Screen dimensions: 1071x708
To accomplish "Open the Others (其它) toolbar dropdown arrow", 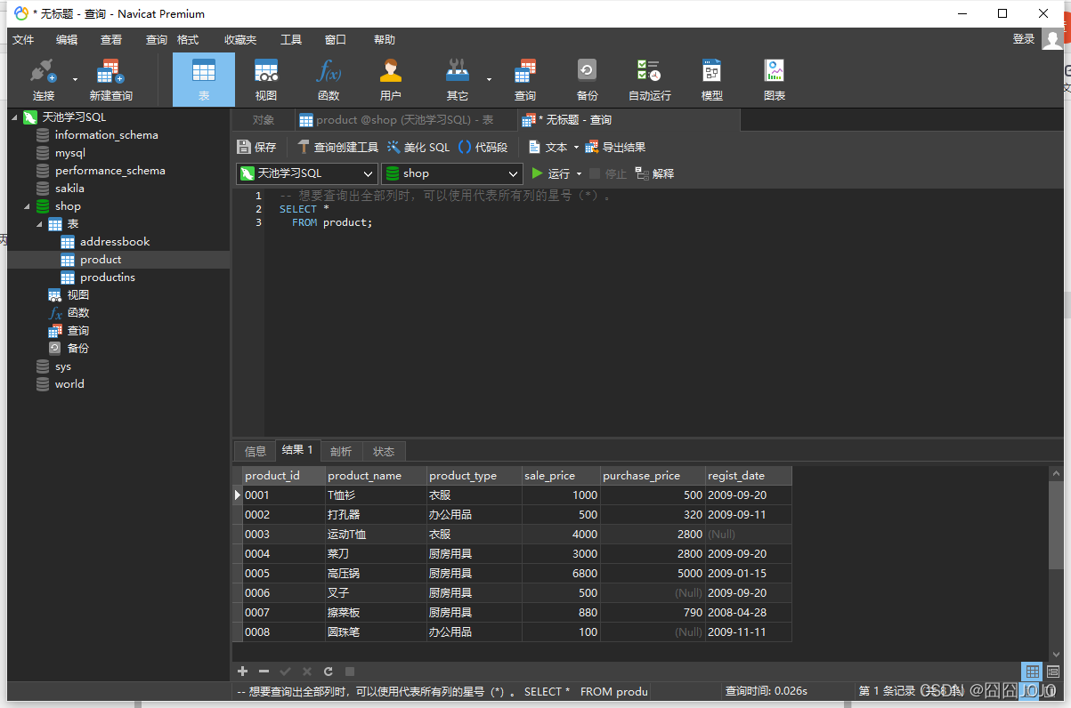I will pos(489,80).
